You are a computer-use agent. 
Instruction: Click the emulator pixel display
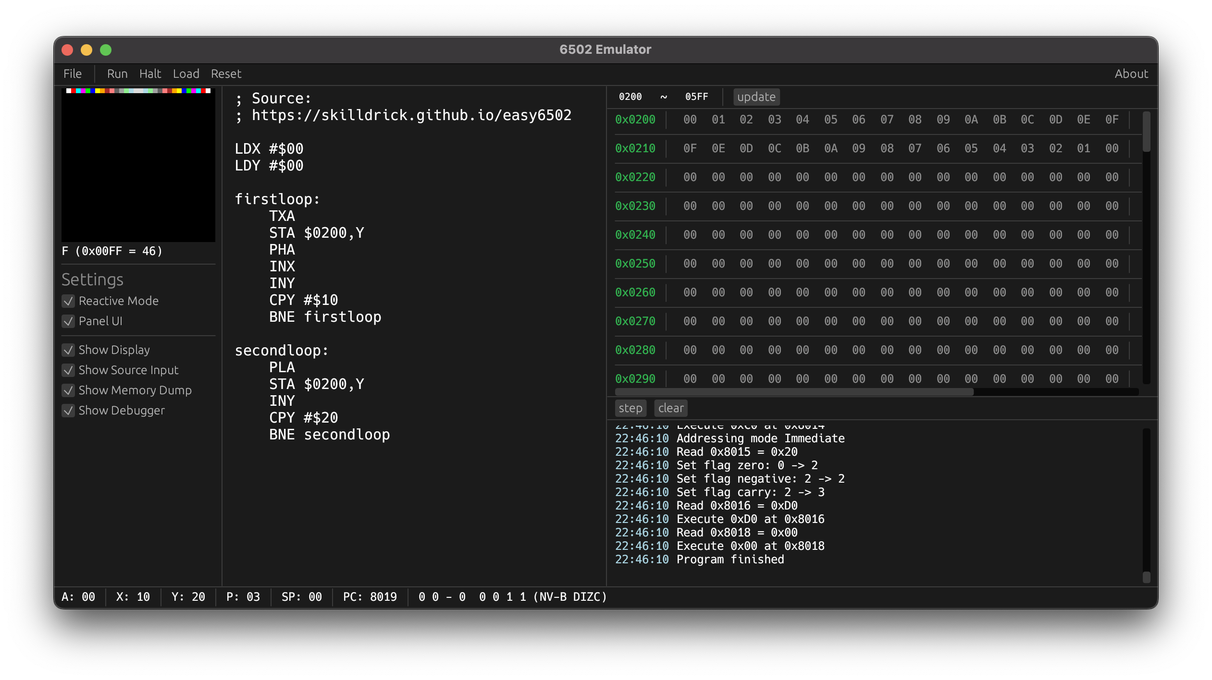click(x=138, y=165)
